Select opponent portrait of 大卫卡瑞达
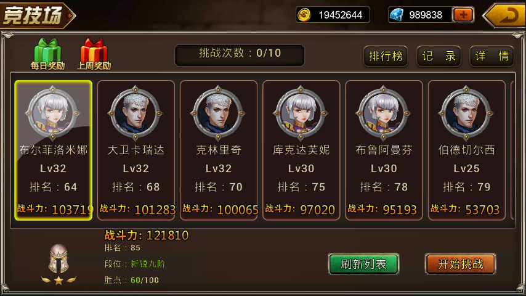Image resolution: width=526 pixels, height=296 pixels. 136,113
